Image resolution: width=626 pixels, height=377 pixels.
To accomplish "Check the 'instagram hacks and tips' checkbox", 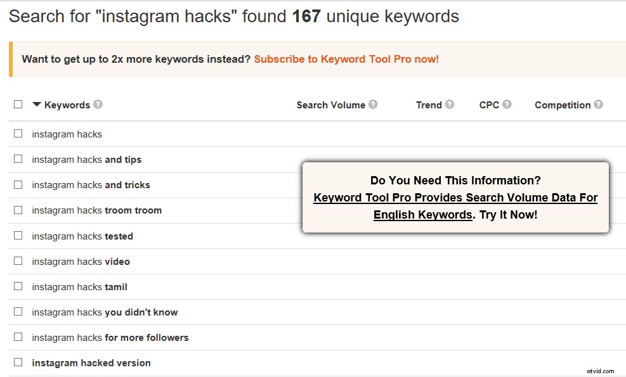I will tap(18, 159).
